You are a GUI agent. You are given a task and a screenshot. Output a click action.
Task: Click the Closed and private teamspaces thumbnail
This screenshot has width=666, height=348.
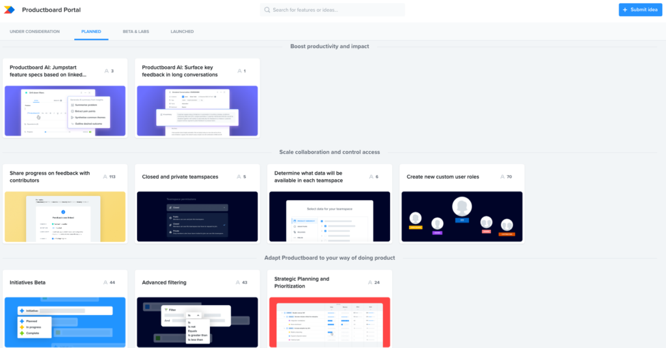(x=197, y=217)
